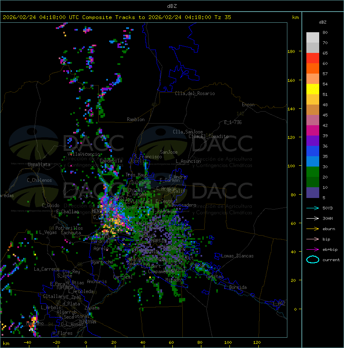Click the 'Clla.del_Rosario' map label
The width and height of the screenshot is (344, 348).
(x=195, y=93)
